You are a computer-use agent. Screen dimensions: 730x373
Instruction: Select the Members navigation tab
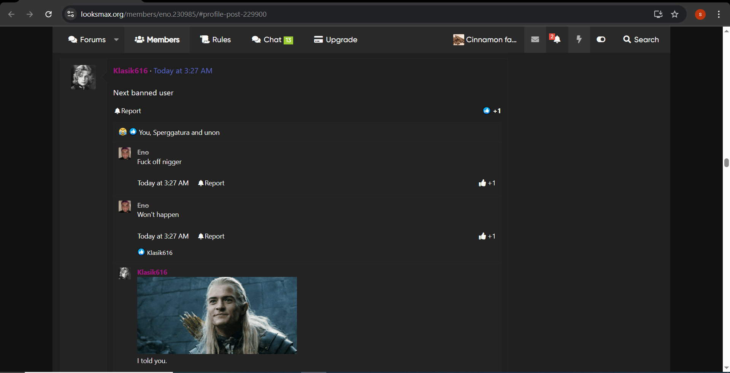[x=157, y=40]
